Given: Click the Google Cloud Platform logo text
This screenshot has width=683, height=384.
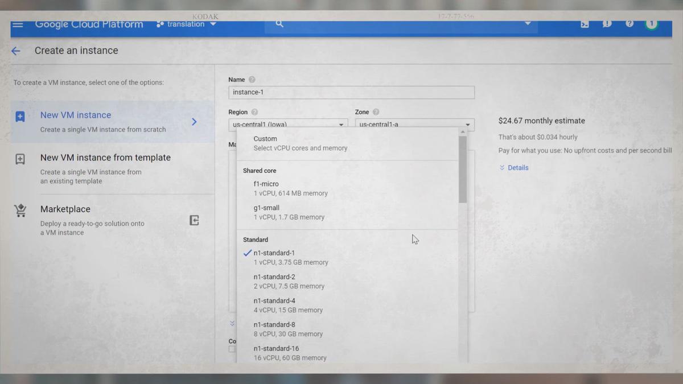Looking at the screenshot, I should click(89, 24).
